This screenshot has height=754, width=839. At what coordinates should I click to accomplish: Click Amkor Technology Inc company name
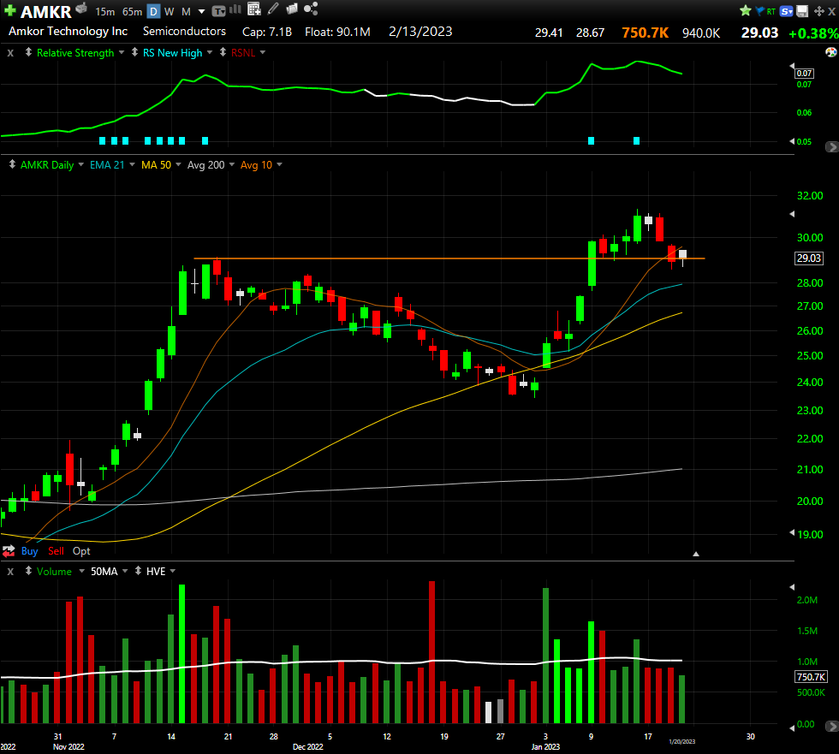(x=68, y=32)
